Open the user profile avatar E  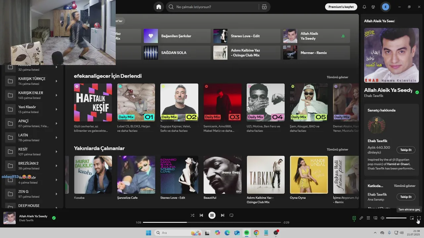(385, 7)
